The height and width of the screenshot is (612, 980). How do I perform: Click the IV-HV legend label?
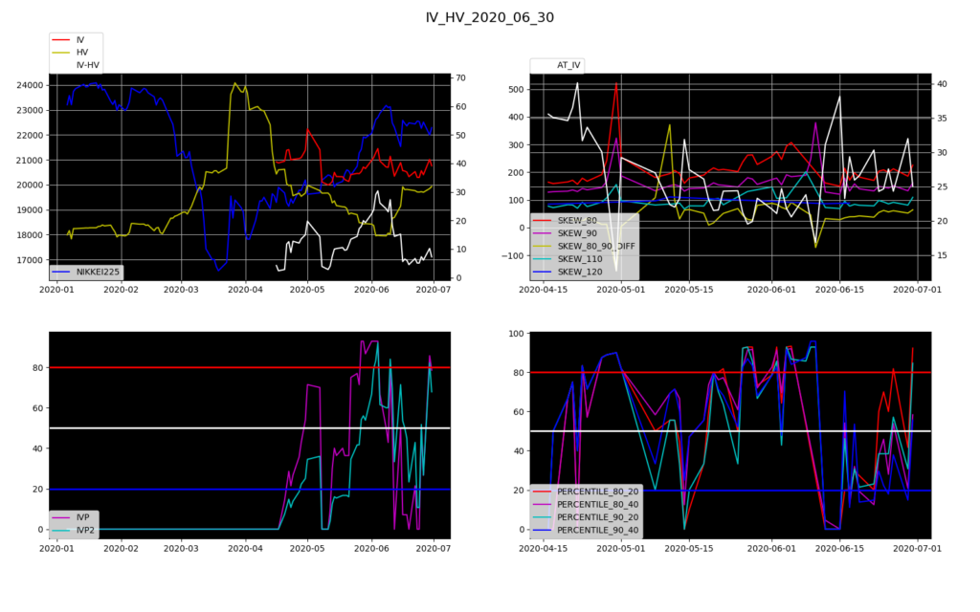88,65
